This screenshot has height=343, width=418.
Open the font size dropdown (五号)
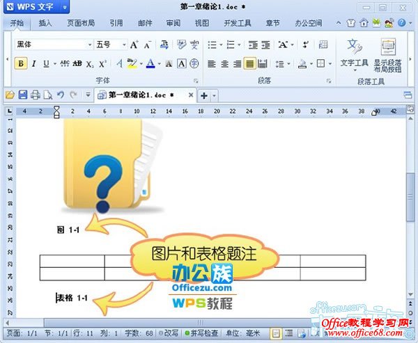[x=111, y=45]
